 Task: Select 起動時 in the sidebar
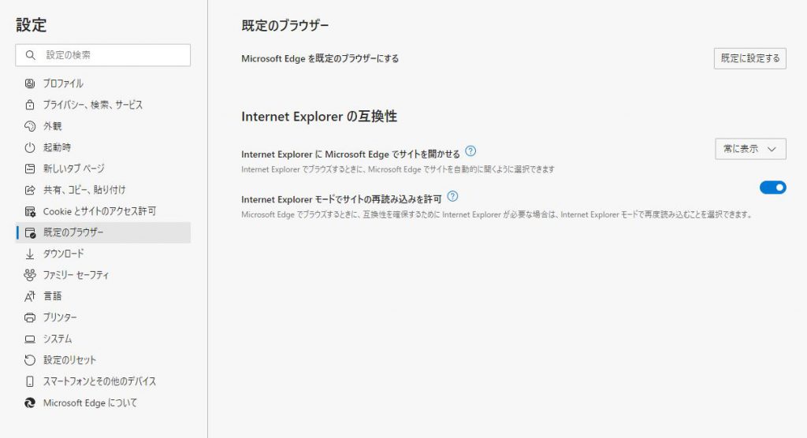(x=103, y=147)
